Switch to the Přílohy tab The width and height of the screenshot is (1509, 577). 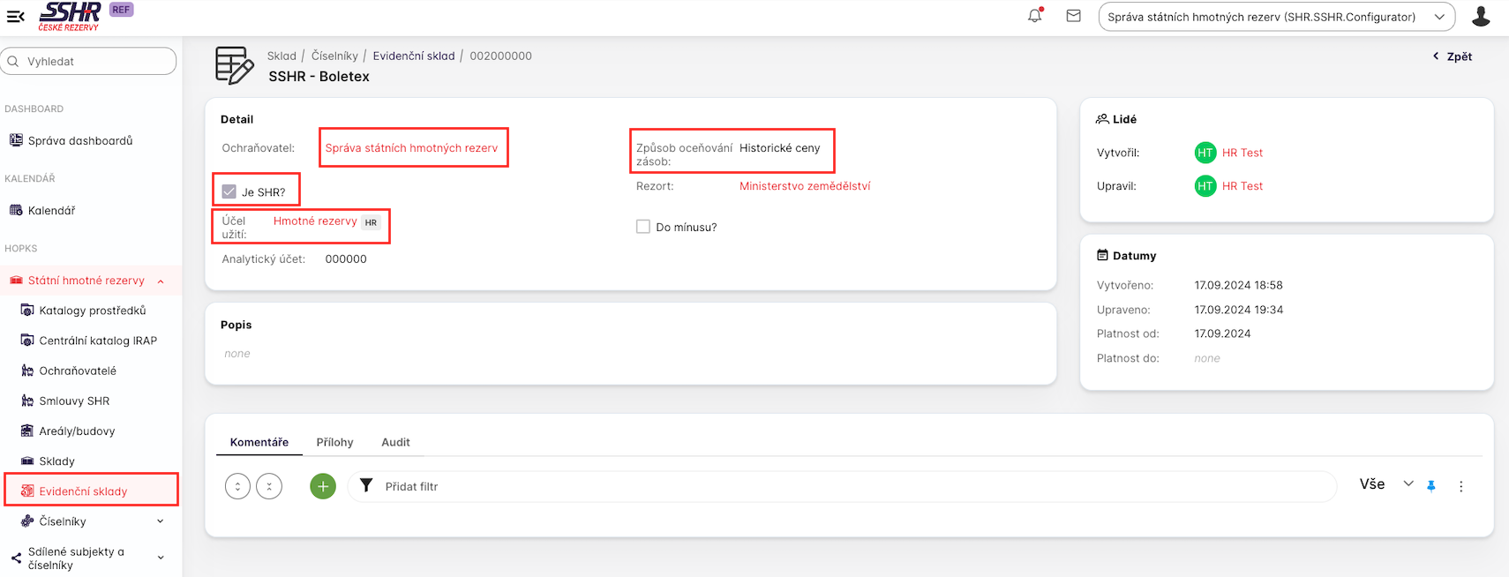[x=334, y=442]
